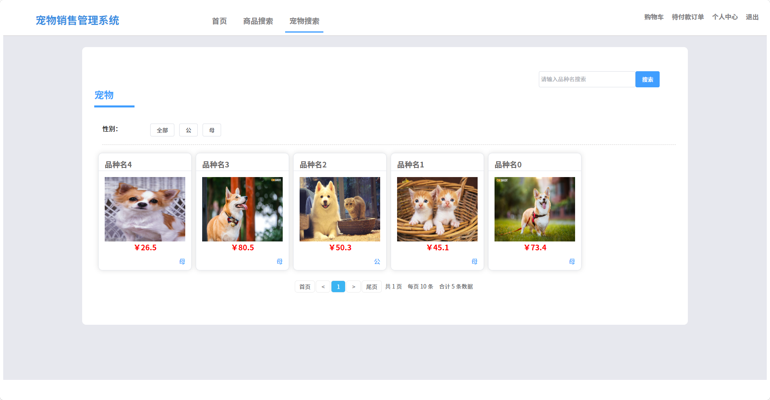This screenshot has height=400, width=770.
Task: Click the 合计 5 条数据 text
Action: click(456, 287)
